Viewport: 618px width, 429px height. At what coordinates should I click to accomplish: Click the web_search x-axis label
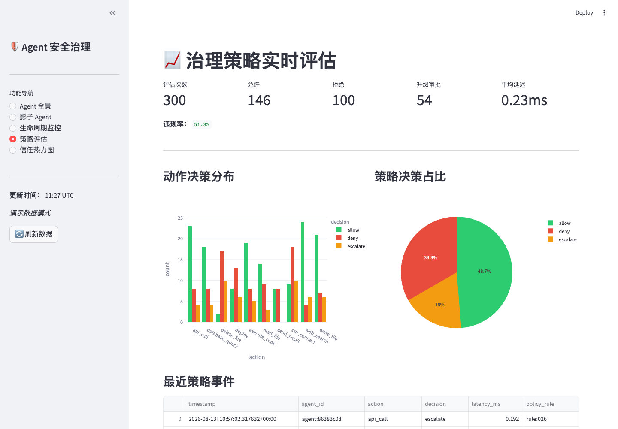pos(317,336)
